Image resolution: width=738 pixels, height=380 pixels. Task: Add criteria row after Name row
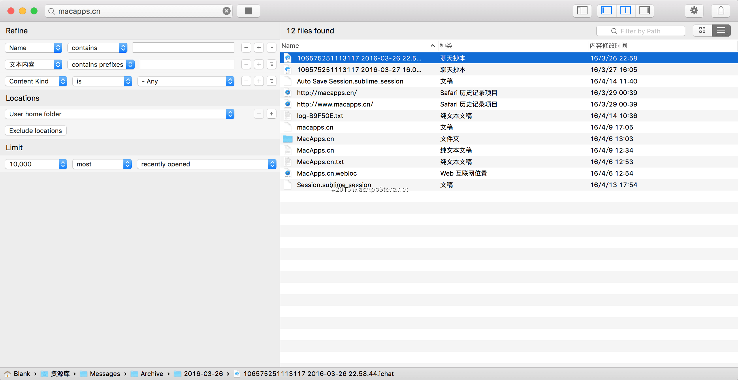[259, 48]
